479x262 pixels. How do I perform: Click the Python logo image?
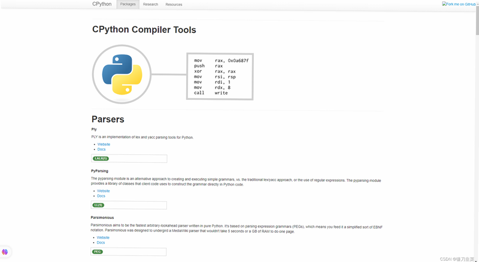[122, 74]
